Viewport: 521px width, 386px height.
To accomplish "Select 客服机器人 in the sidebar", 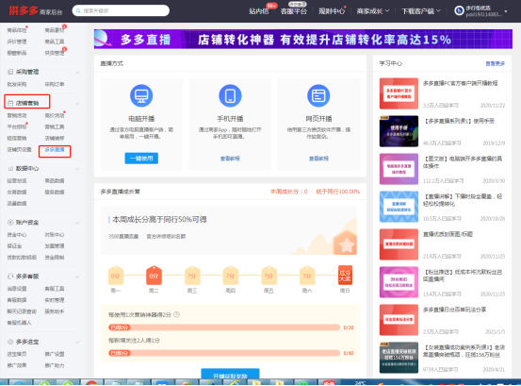I will [x=19, y=323].
